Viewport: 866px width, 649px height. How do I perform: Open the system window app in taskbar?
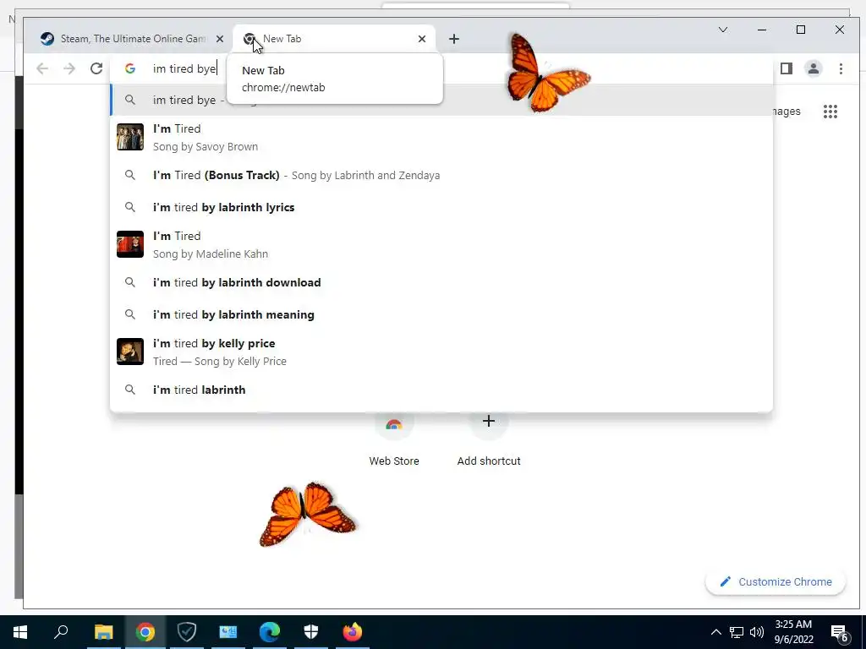(x=228, y=632)
